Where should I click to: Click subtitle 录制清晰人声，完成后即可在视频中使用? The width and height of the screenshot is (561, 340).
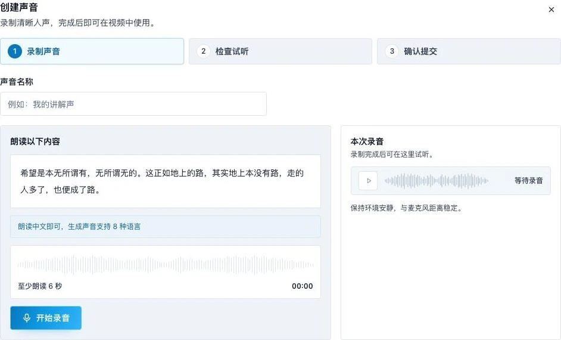click(x=77, y=23)
